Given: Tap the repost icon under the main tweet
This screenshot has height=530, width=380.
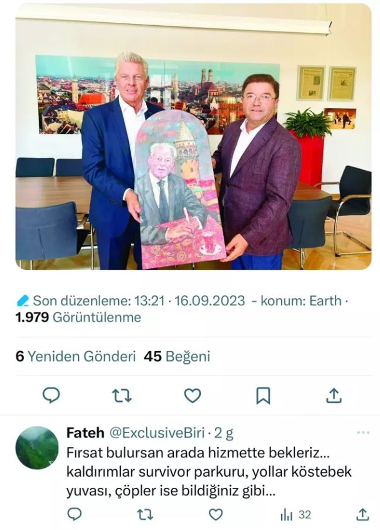Looking at the screenshot, I should 122,396.
